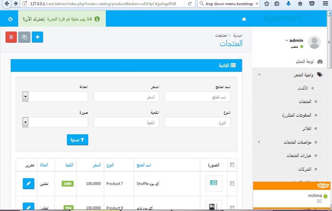Check the Shuffle product row checkbox
332x211 pixels.
[232, 184]
